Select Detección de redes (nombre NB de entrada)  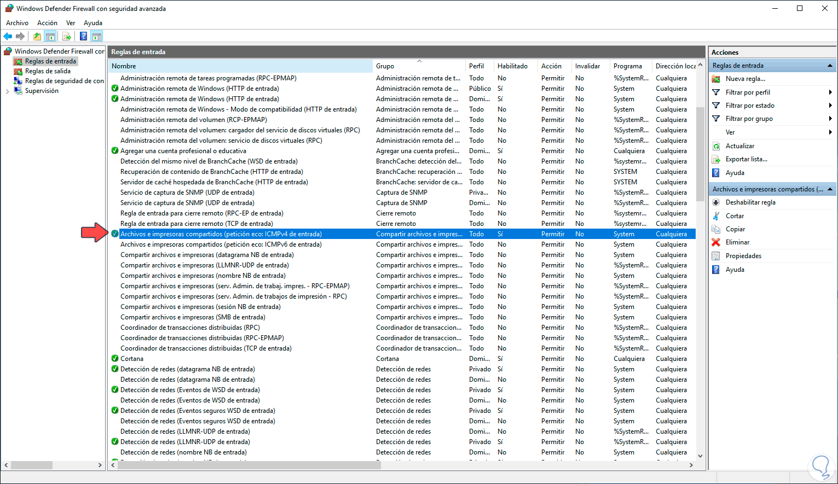point(402,452)
